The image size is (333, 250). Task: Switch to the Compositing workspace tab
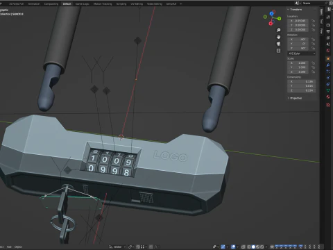51,3
